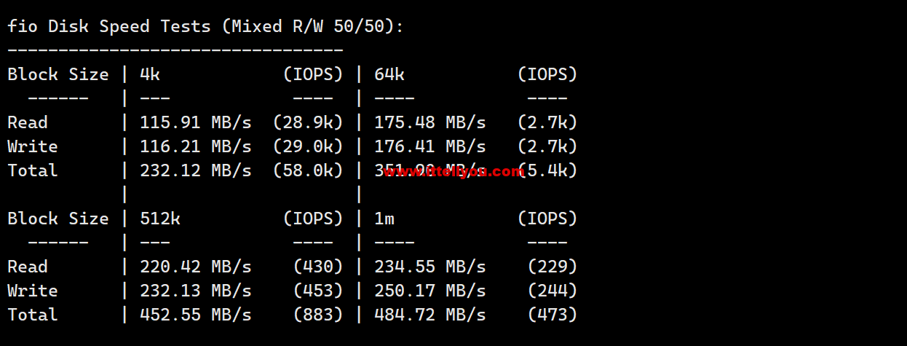
Task: Click the red watermark website link
Action: pyautogui.click(x=453, y=172)
